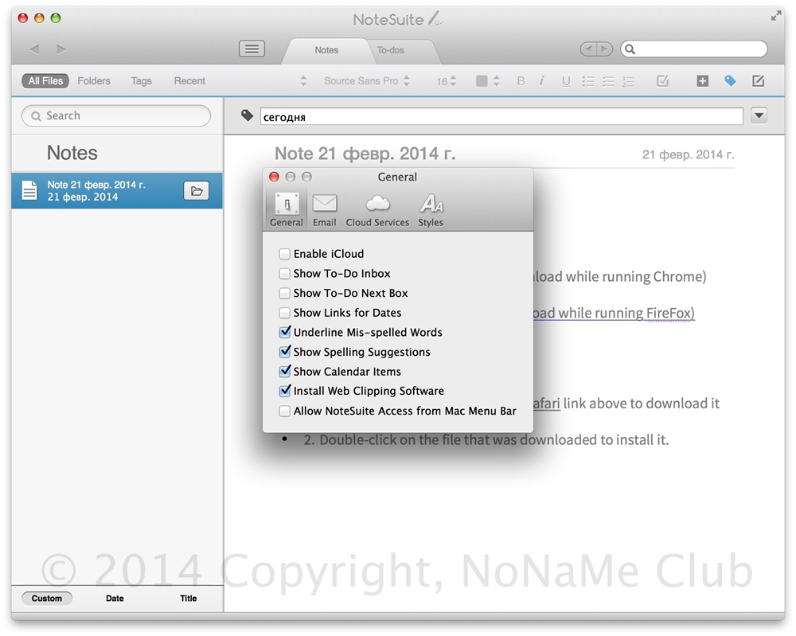Click the sidebar Search field
This screenshot has width=796, height=636.
(116, 116)
